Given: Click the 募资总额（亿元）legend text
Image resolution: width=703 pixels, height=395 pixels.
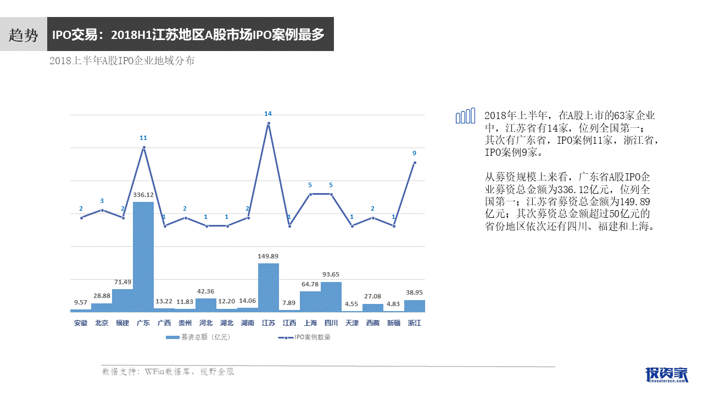Looking at the screenshot, I should coord(205,337).
